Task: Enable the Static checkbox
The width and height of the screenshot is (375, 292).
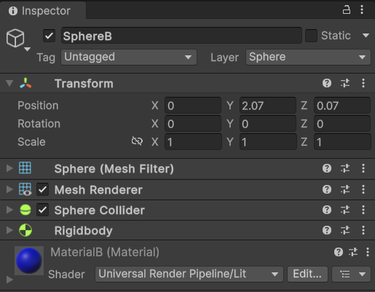Action: (311, 36)
